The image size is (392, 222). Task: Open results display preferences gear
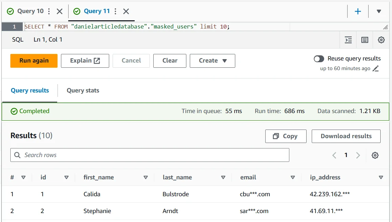pos(375,155)
